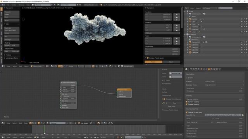
Task: Toggle the Used as Octane VDB checkbox
Action: tap(187, 112)
